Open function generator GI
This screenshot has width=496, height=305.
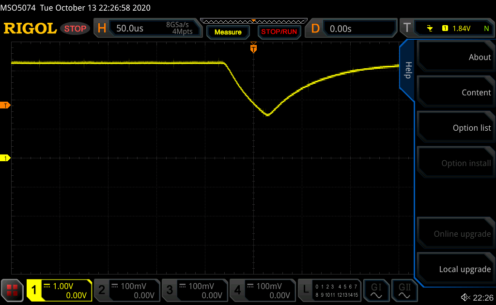(376, 290)
